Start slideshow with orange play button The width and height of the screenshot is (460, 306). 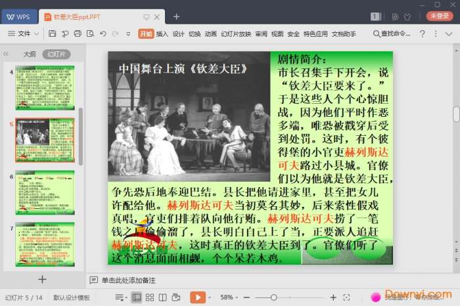click(198, 297)
